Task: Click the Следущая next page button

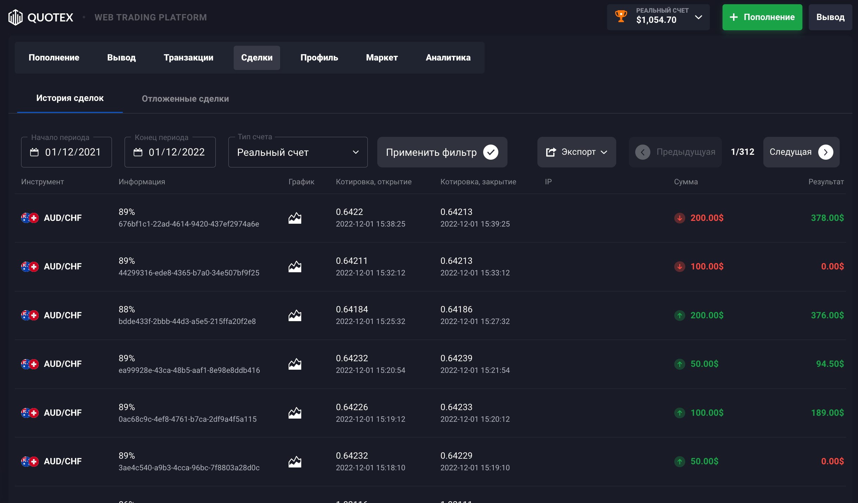Action: [801, 152]
